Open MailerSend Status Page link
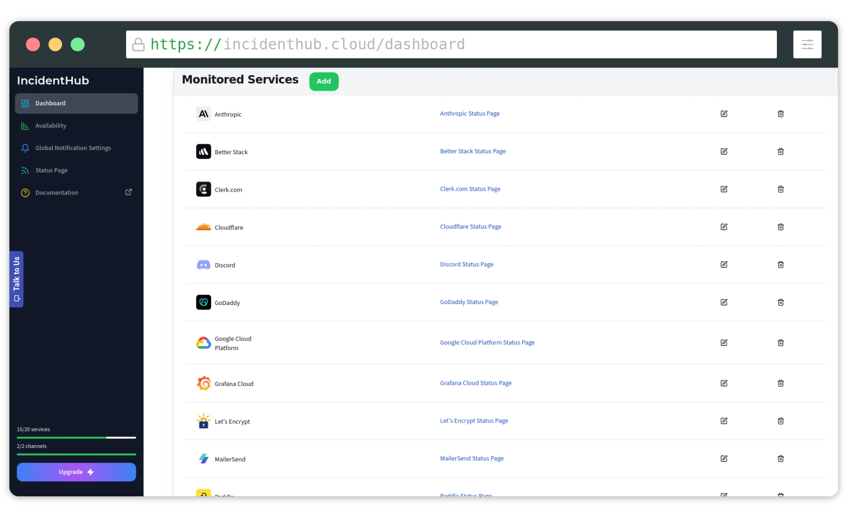Viewport: 847px width, 517px height. (471, 458)
